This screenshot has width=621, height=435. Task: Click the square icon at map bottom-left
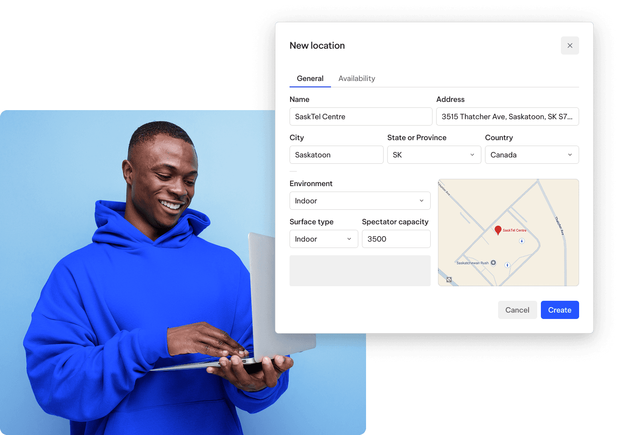[x=449, y=280]
